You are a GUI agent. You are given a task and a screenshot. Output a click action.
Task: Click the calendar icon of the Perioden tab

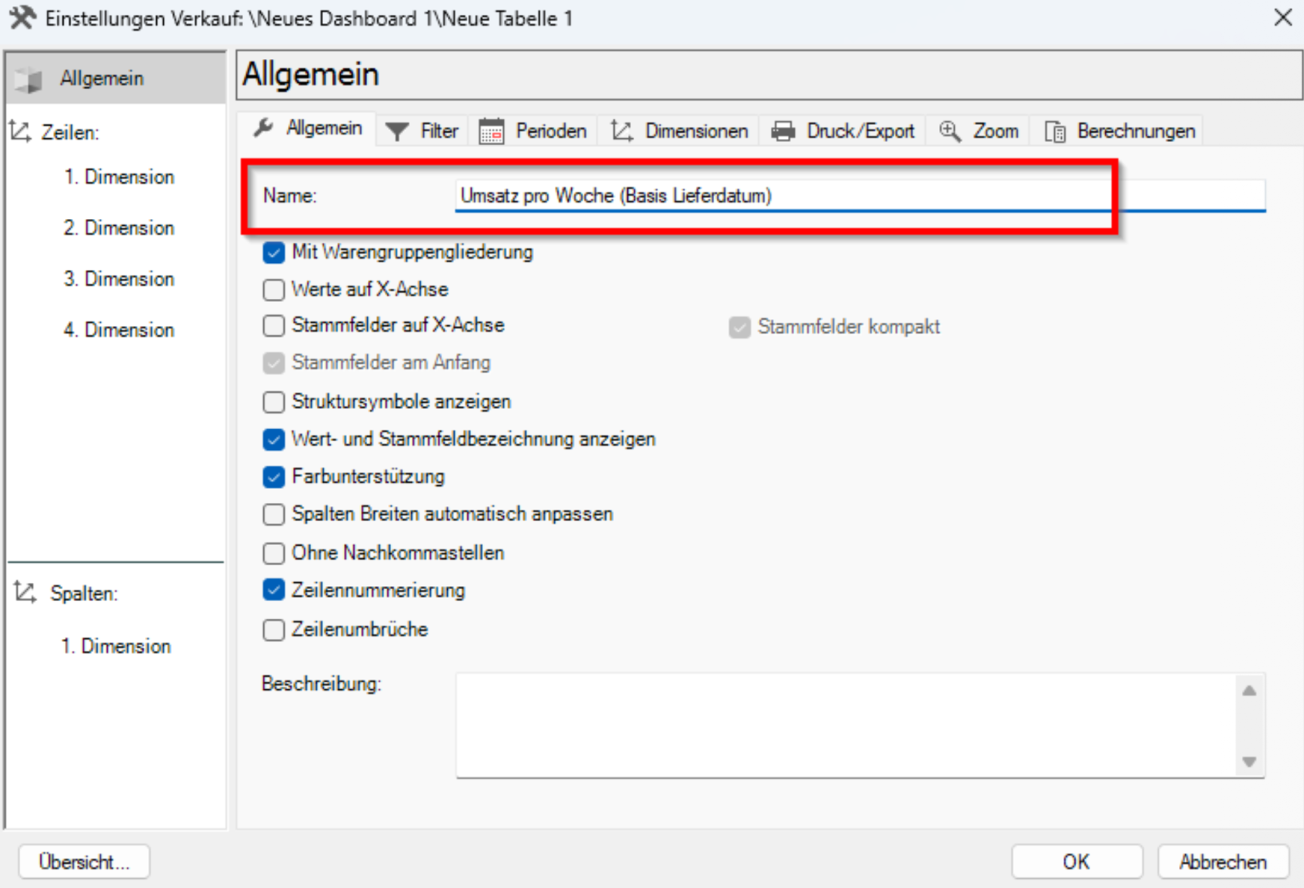point(491,131)
